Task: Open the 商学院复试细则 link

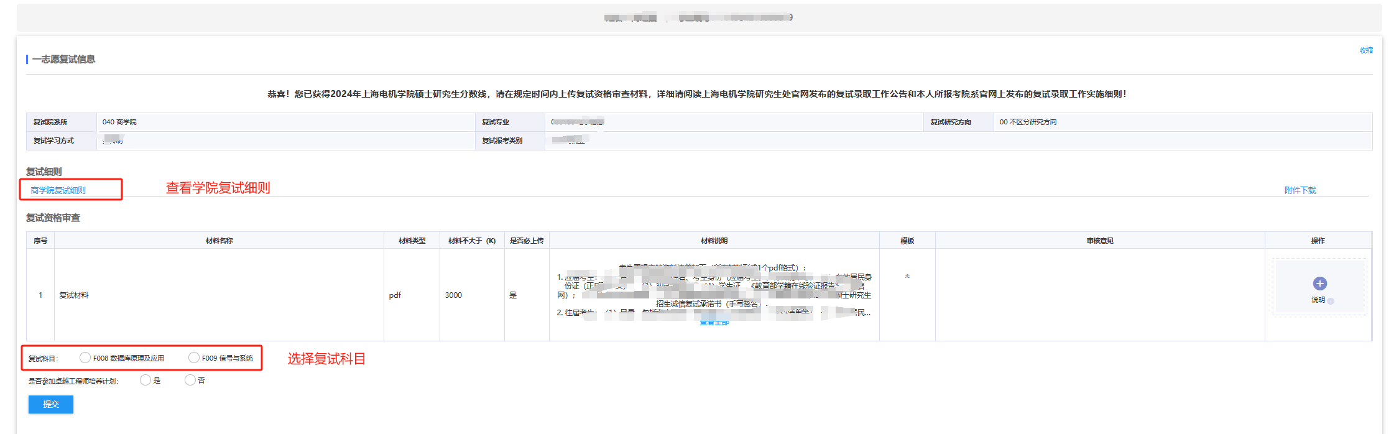Action: click(58, 190)
